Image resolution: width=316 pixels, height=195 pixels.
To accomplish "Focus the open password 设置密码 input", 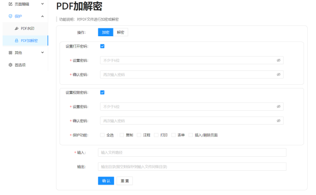I will point(192,61).
